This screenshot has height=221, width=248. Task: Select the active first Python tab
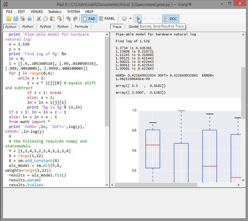point(11,27)
